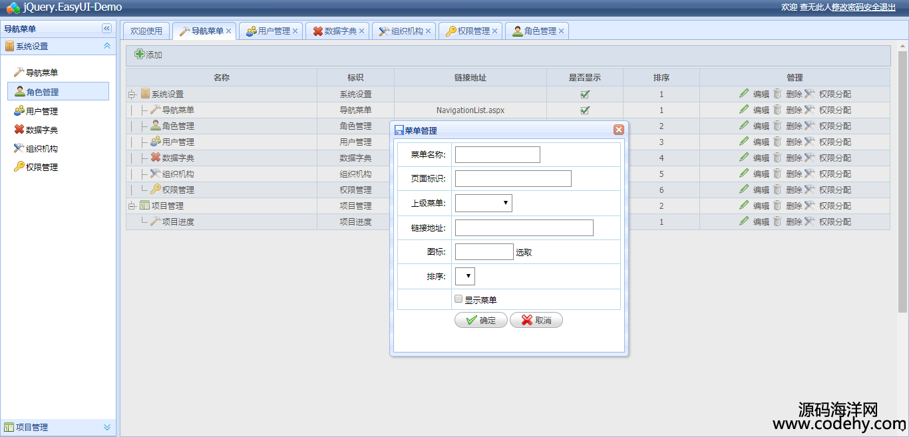
Task: Toggle 是否显示 checkbox for 系统设置 row
Action: (x=585, y=94)
